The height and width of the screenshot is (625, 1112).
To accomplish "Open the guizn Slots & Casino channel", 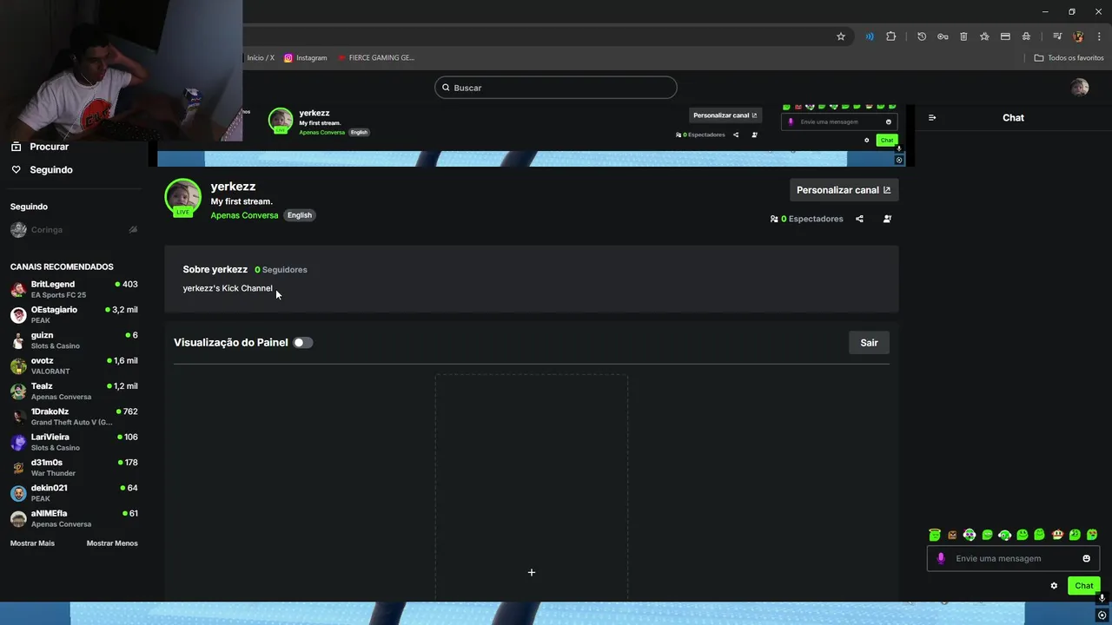I will [x=74, y=340].
